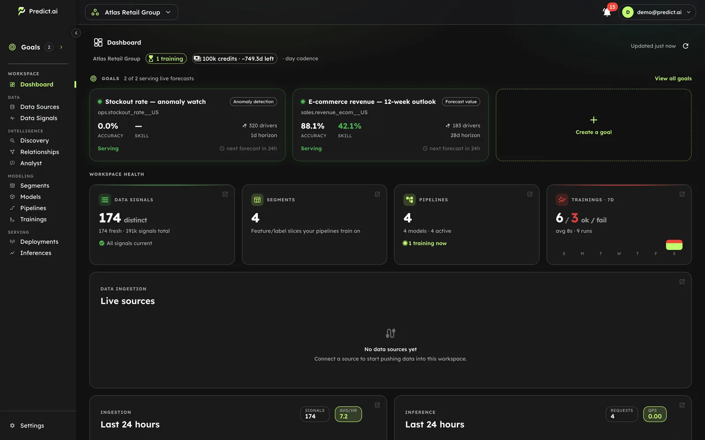Click the 42.1% skill value
The height and width of the screenshot is (440, 705).
[x=349, y=126]
